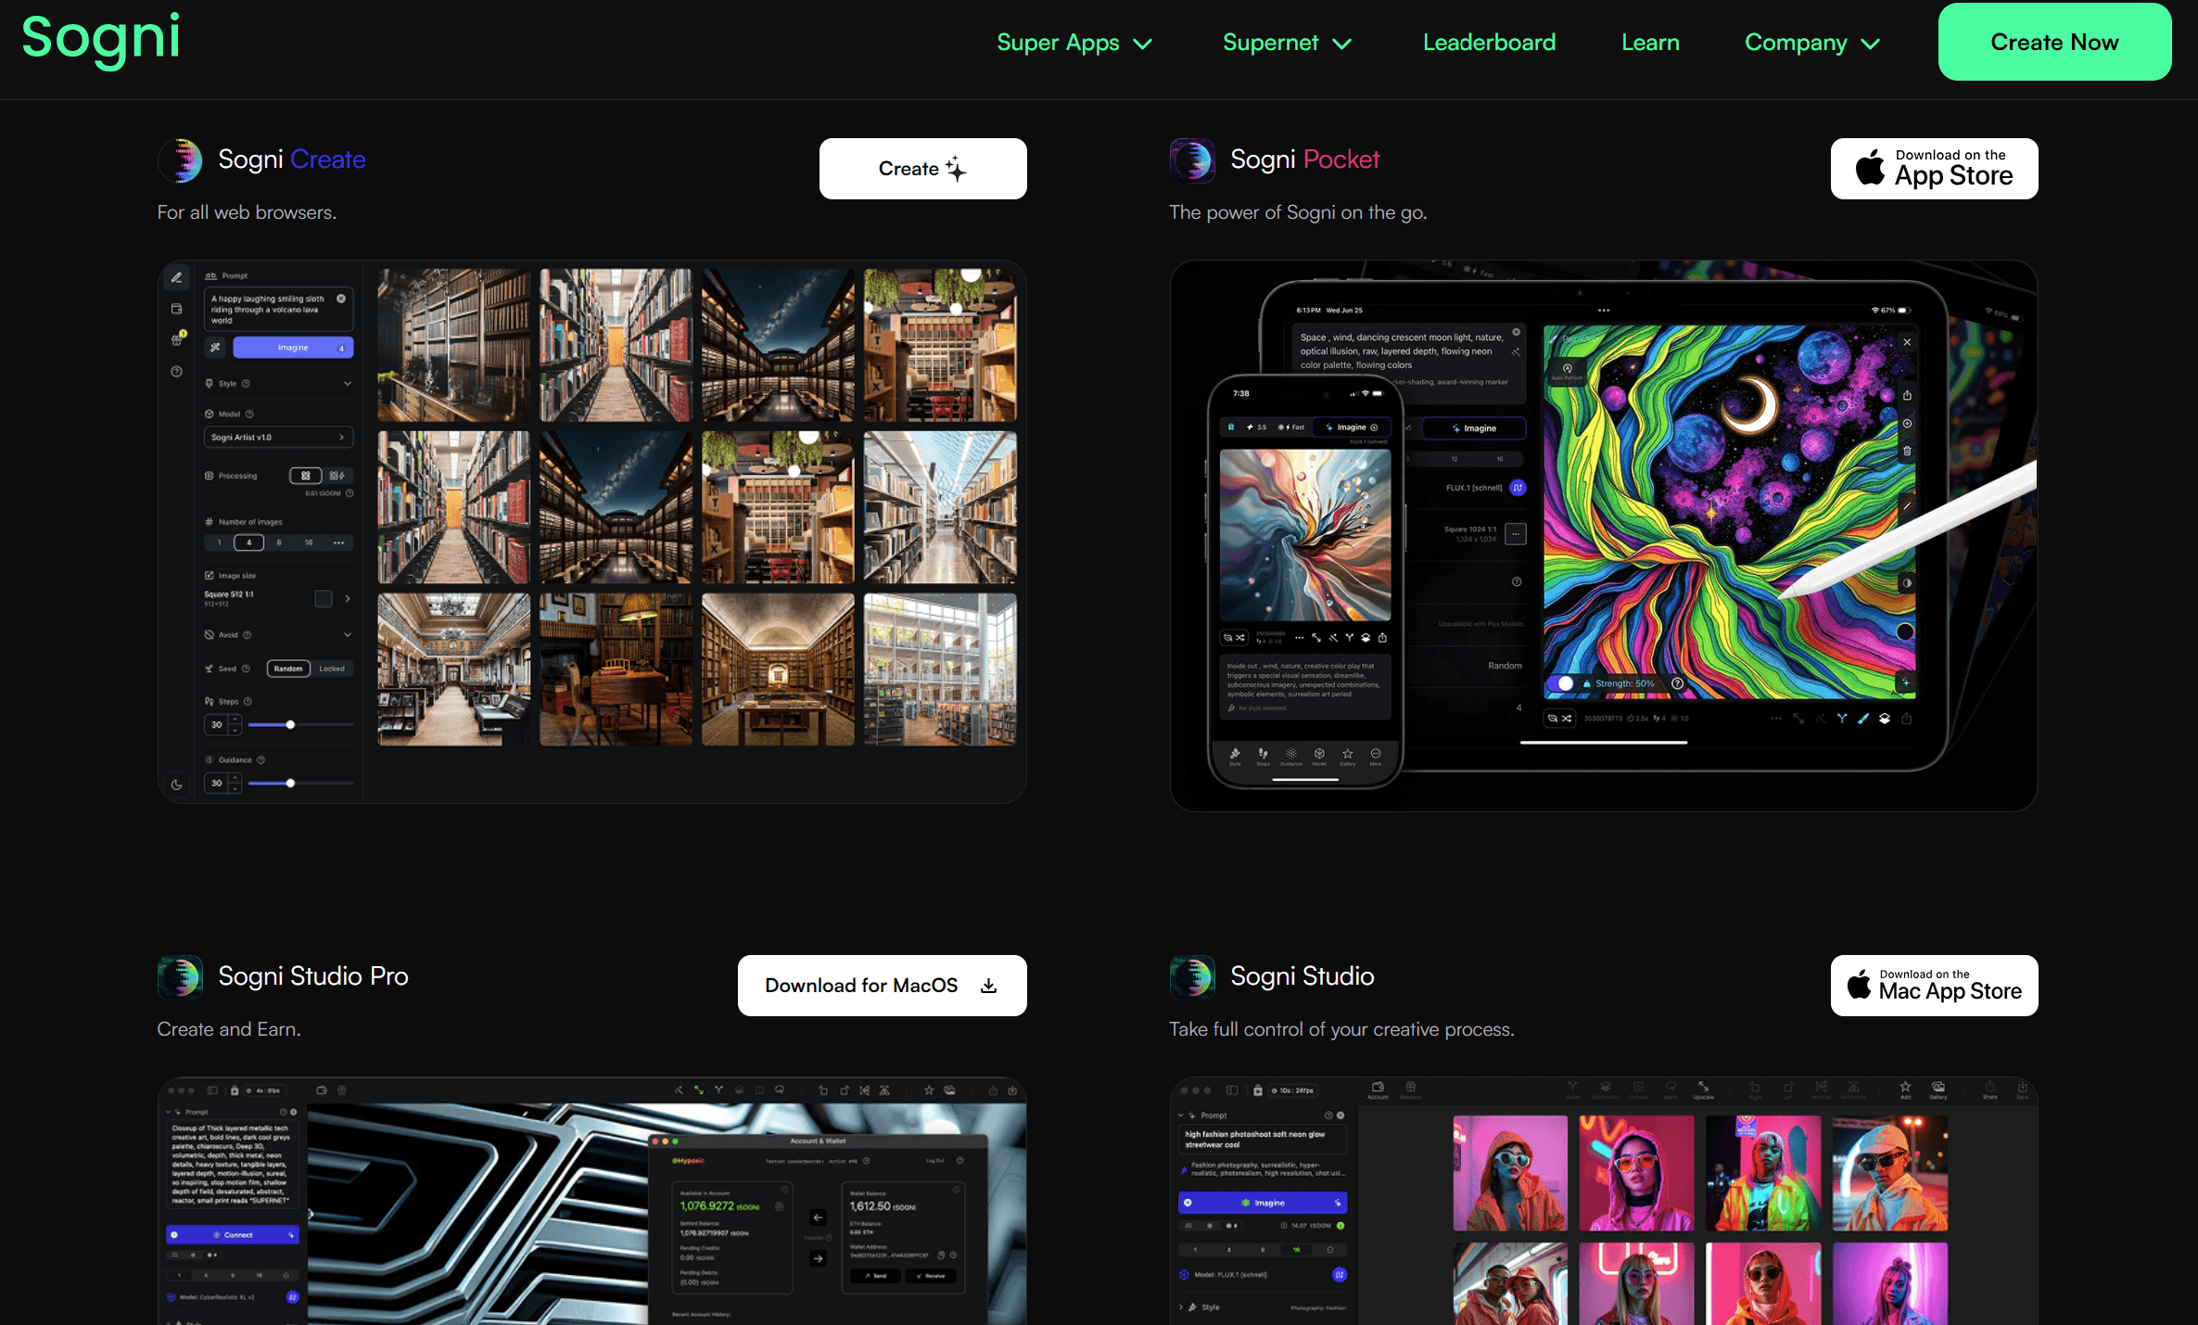Viewport: 2198px width, 1325px height.
Task: Toggle the Strength 50% switch on iPad
Action: [x=1562, y=683]
